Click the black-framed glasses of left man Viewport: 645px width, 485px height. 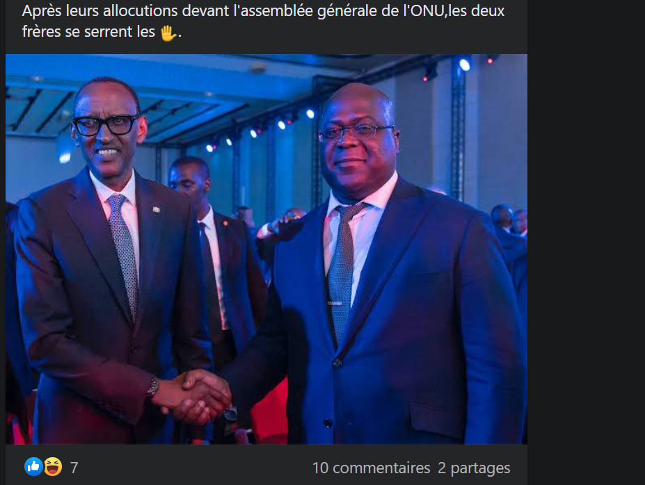[x=105, y=125]
